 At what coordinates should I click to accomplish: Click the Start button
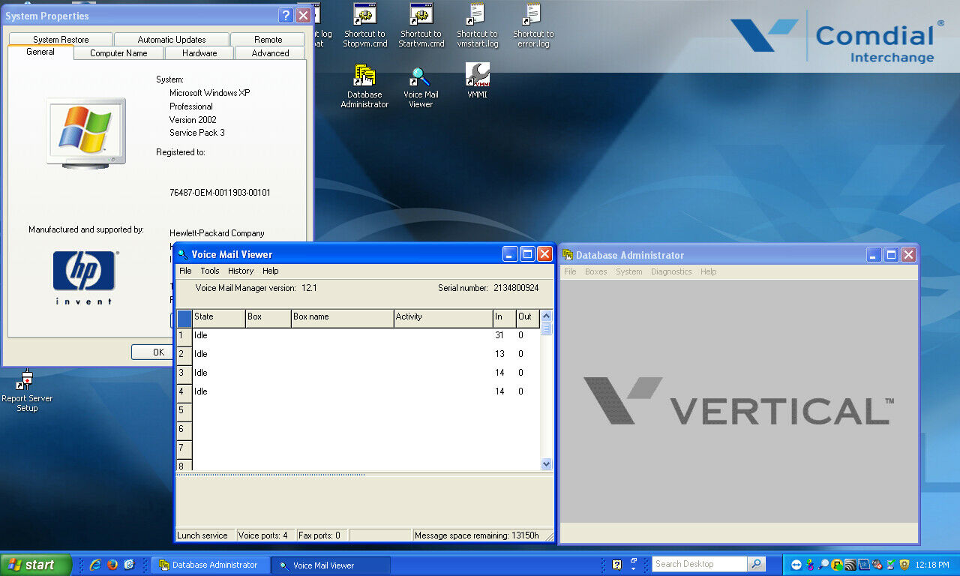pyautogui.click(x=35, y=565)
